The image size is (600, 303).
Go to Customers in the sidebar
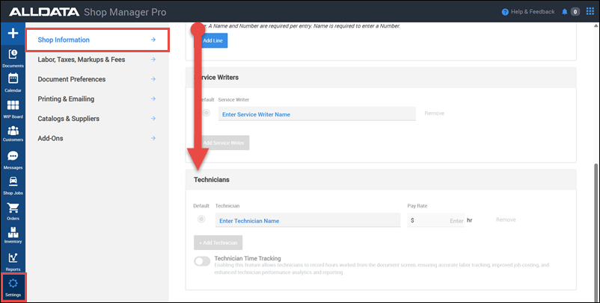point(13,134)
